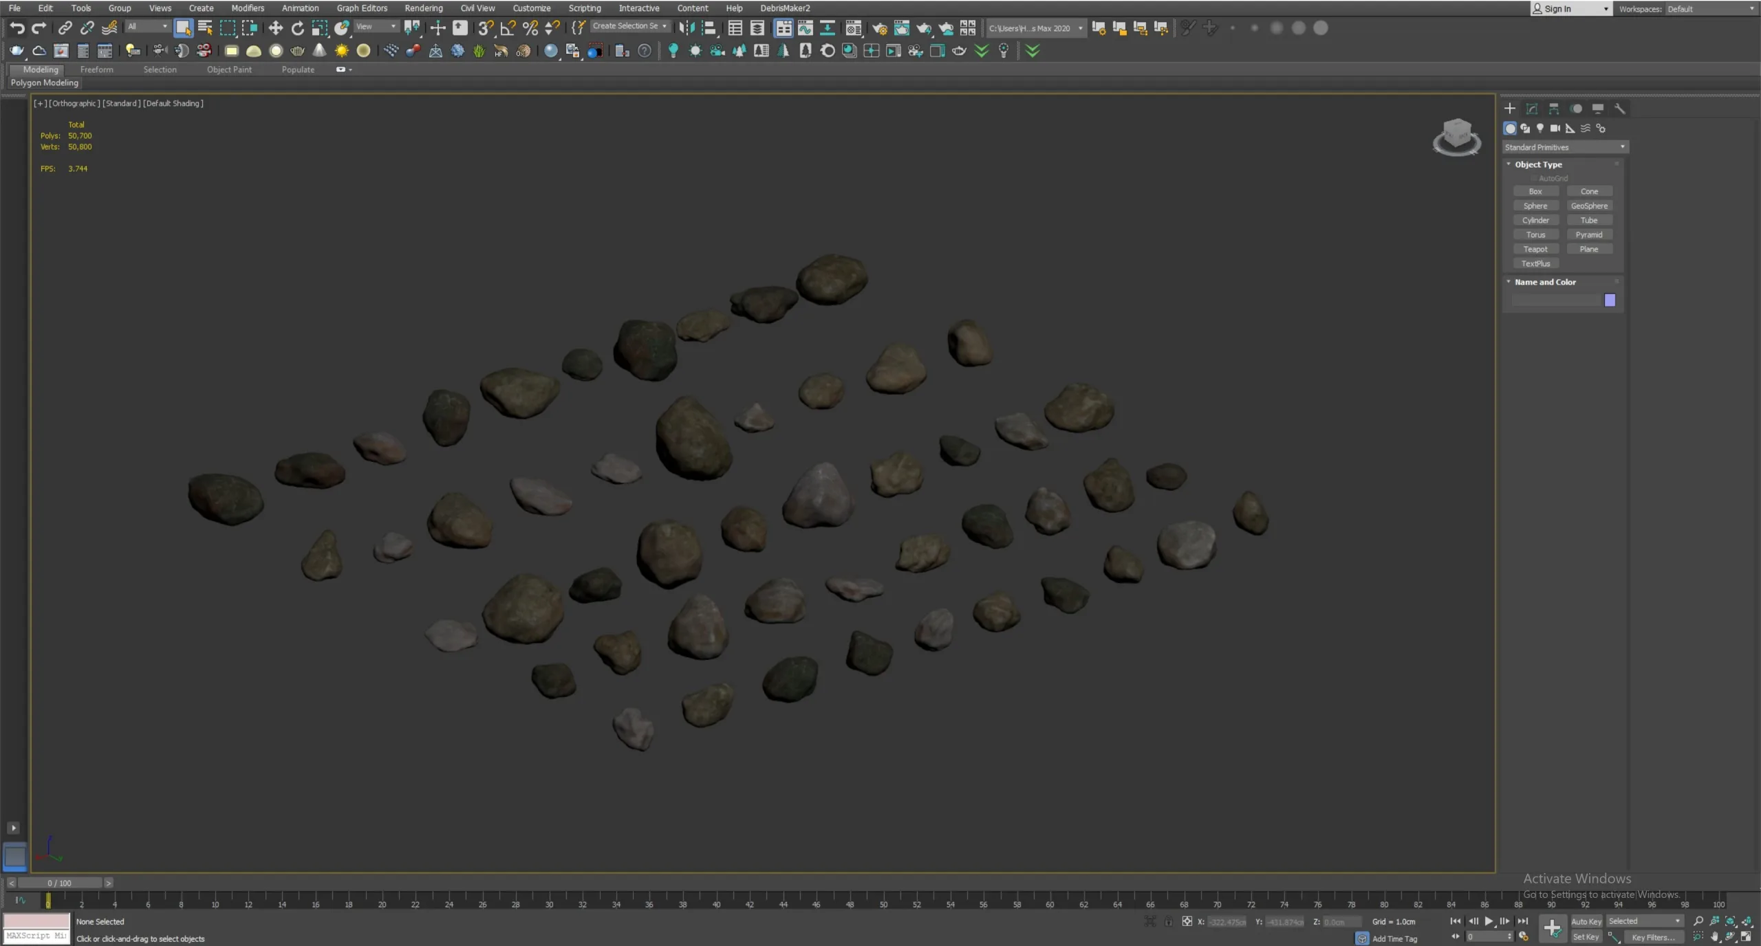Click the Name and Color swatch

click(1610, 300)
